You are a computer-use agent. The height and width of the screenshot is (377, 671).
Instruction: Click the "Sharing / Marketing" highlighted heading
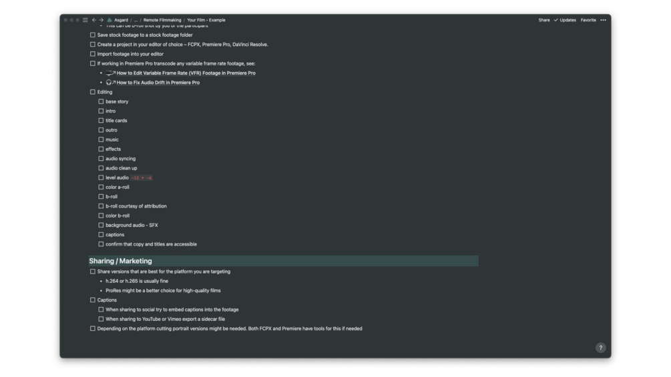[120, 261]
